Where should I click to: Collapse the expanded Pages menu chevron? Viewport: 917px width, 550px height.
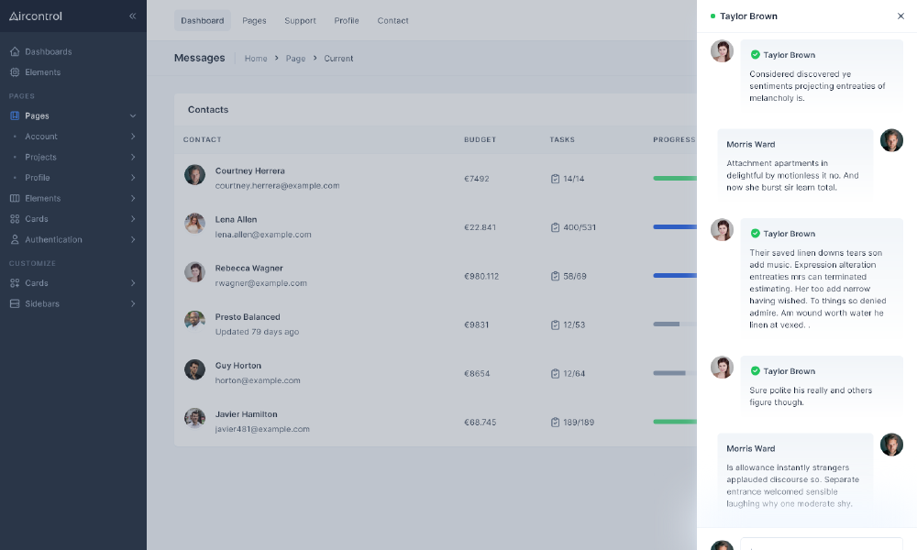coord(133,116)
